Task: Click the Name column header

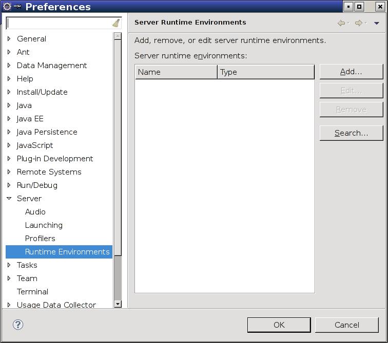Action: [176, 72]
